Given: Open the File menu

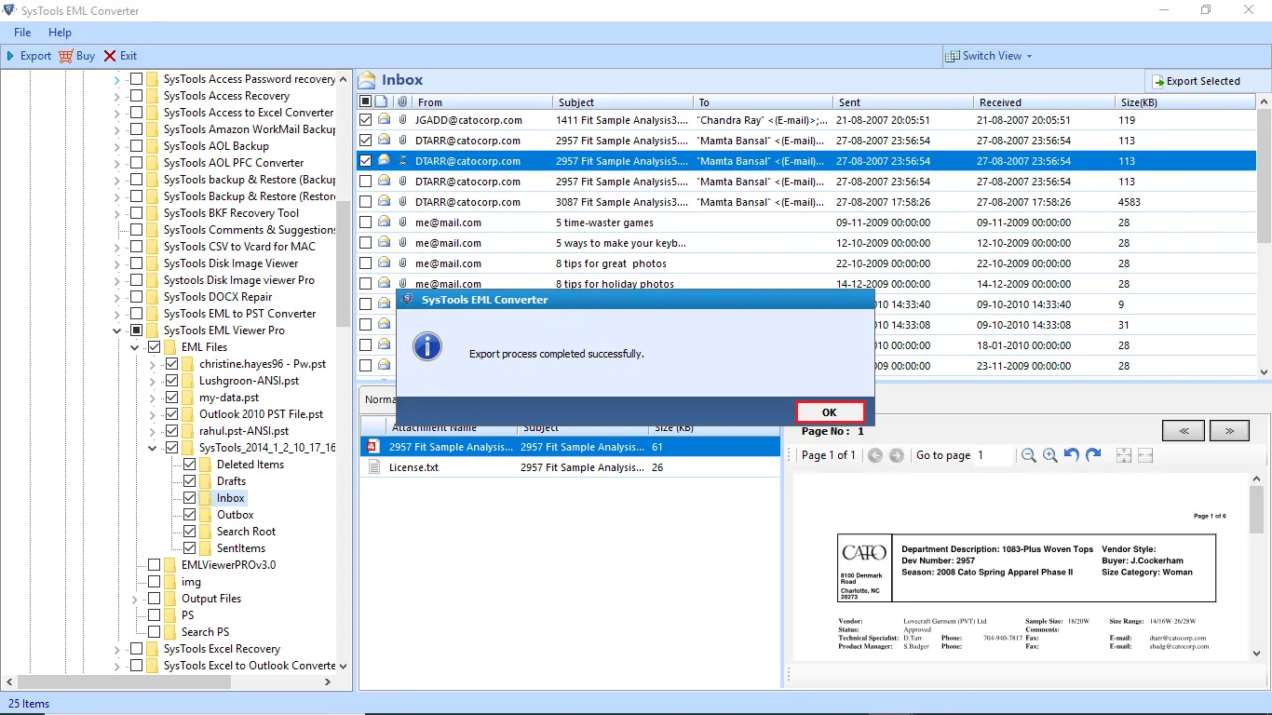Looking at the screenshot, I should [x=22, y=33].
